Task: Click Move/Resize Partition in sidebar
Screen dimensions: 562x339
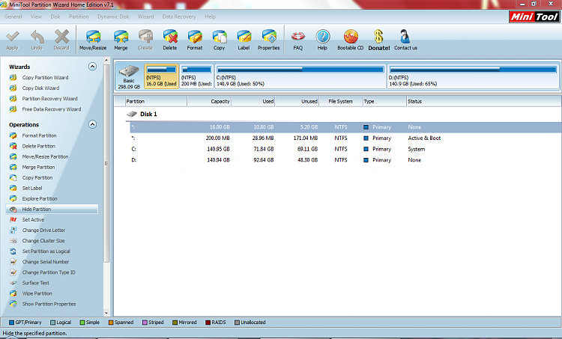Action: 45,157
